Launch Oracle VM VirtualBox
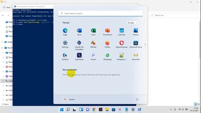The image size is (201, 113). [79, 45]
